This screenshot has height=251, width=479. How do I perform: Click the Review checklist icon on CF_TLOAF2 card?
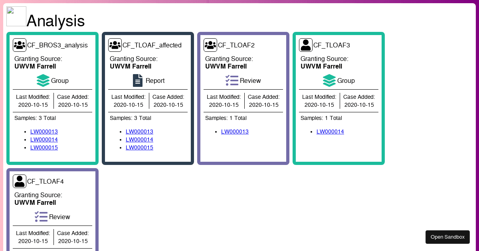coord(232,80)
